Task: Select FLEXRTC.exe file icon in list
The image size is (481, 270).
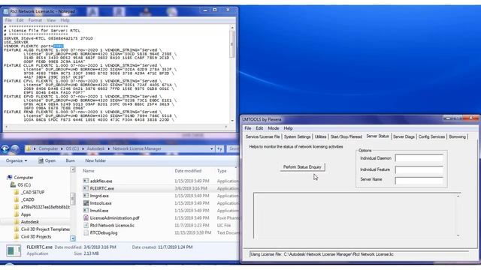Action: pos(86,188)
